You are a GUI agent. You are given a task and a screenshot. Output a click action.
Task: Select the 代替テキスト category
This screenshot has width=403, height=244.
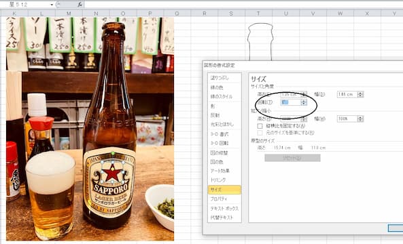pos(224,218)
